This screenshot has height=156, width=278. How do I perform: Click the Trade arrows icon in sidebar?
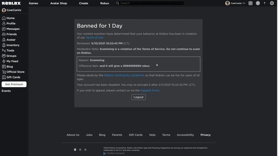point(4,50)
